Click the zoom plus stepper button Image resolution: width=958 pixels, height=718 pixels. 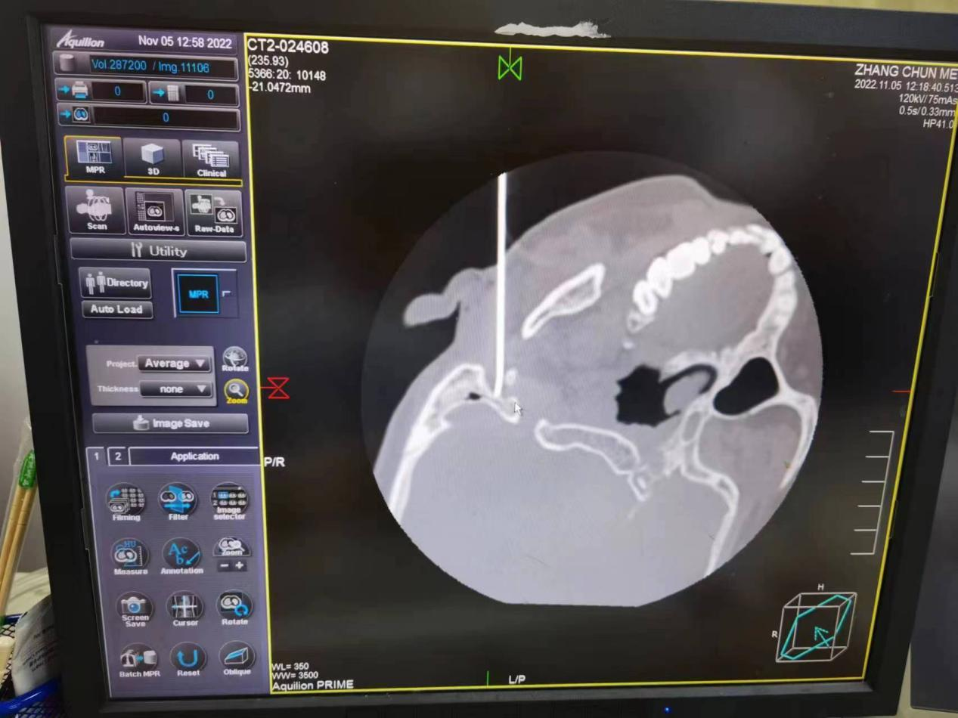pyautogui.click(x=240, y=566)
